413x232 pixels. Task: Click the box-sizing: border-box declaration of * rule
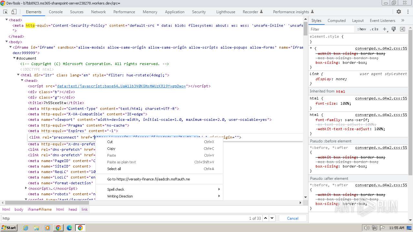tap(341, 63)
